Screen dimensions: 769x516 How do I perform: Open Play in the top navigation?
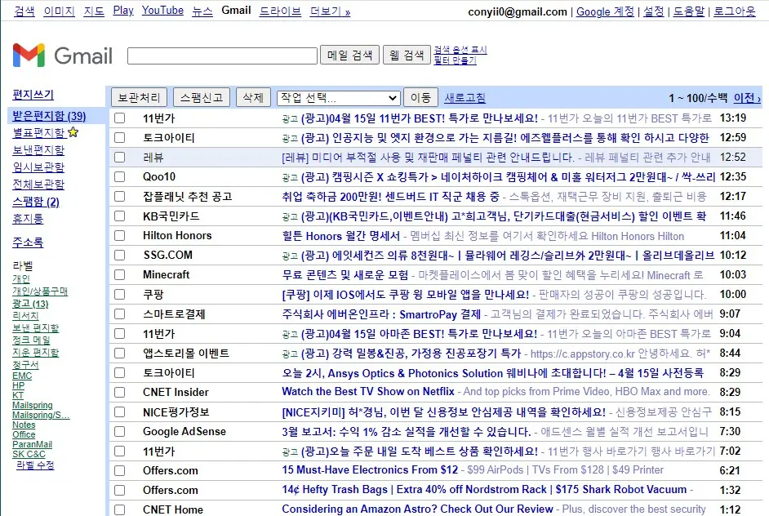click(123, 11)
